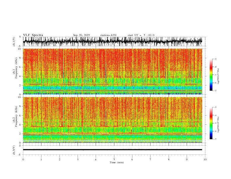Screen dimensions: 231x179
Task: Click the '-7' label on ch.2 color scale
Action: (x=215, y=139)
